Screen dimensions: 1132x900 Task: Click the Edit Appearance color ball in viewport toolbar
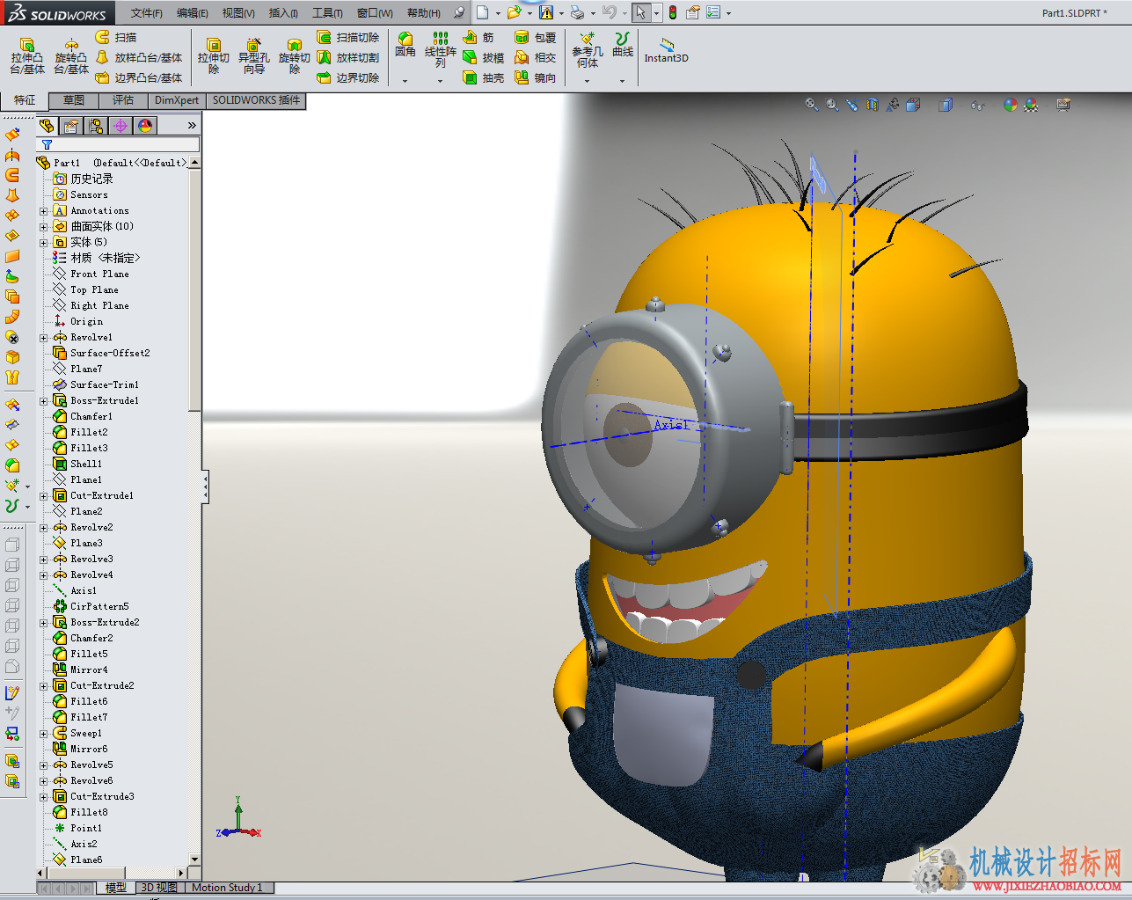coord(1011,105)
